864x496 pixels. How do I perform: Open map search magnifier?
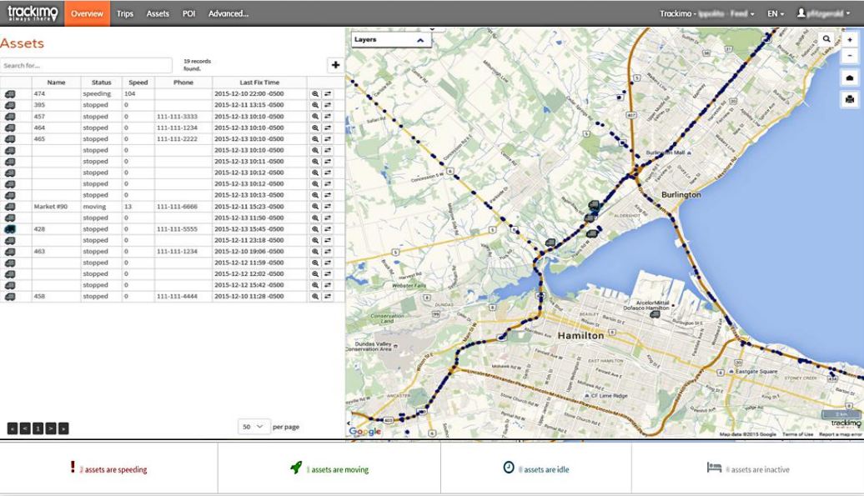click(826, 39)
